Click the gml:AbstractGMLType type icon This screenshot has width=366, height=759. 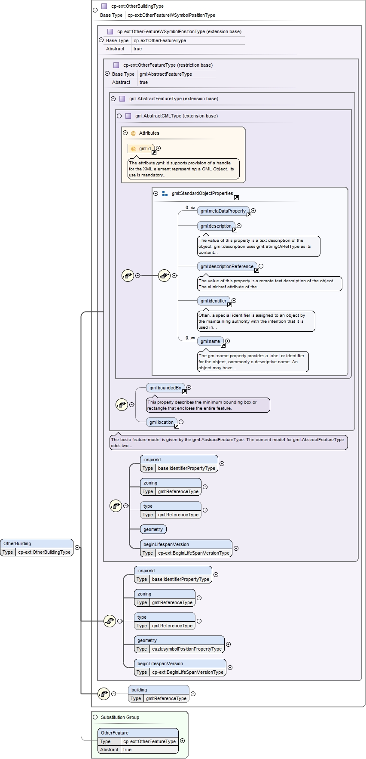(x=128, y=116)
